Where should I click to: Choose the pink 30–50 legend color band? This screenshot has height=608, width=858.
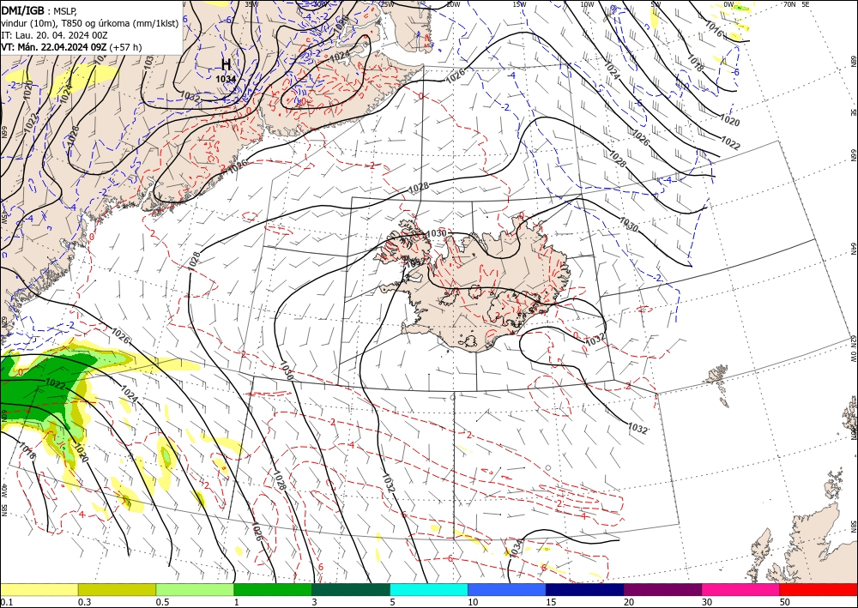point(741,589)
